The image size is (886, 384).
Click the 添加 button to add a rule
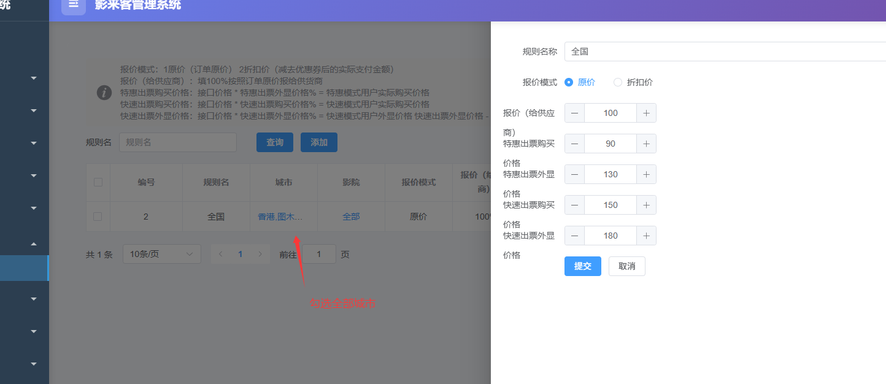click(x=318, y=142)
